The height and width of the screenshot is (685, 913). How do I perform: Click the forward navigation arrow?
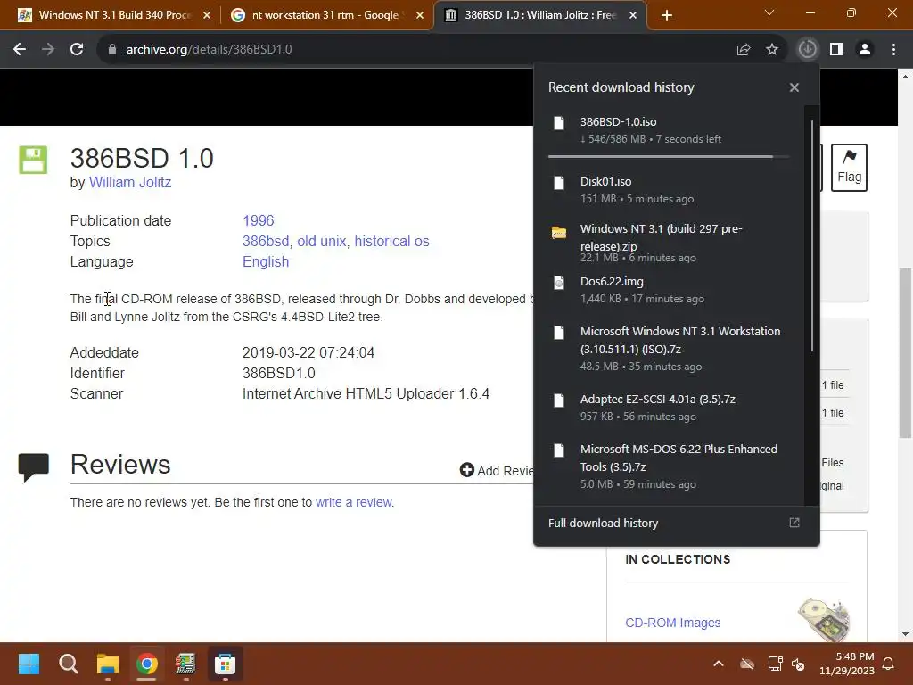click(48, 50)
